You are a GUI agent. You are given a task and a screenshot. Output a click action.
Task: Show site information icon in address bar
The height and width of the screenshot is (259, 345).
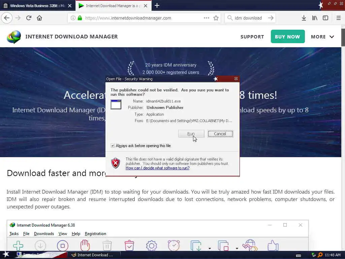click(73, 18)
